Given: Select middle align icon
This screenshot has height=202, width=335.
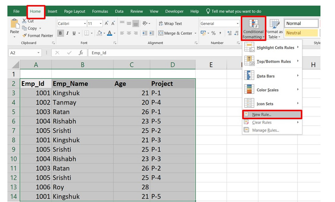Looking at the screenshot, I should pos(129,23).
